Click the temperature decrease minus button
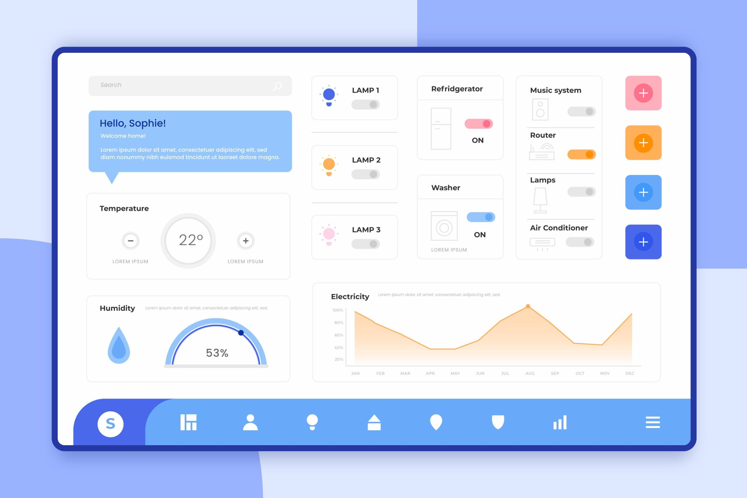747x498 pixels. coord(130,240)
